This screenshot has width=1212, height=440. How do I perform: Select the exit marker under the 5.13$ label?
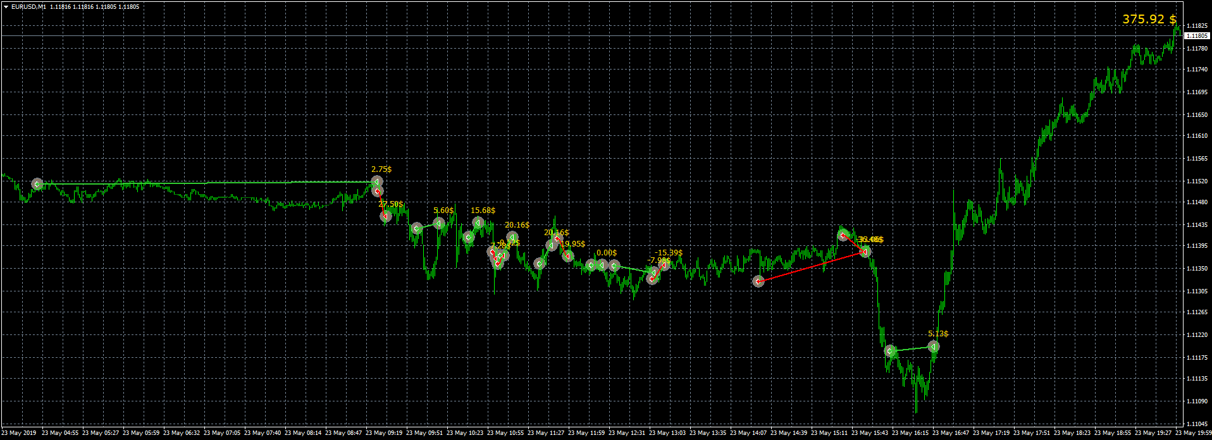point(933,346)
